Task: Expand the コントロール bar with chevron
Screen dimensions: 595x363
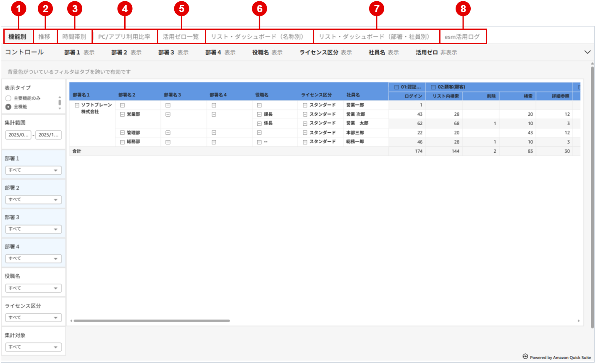Action: tap(587, 52)
